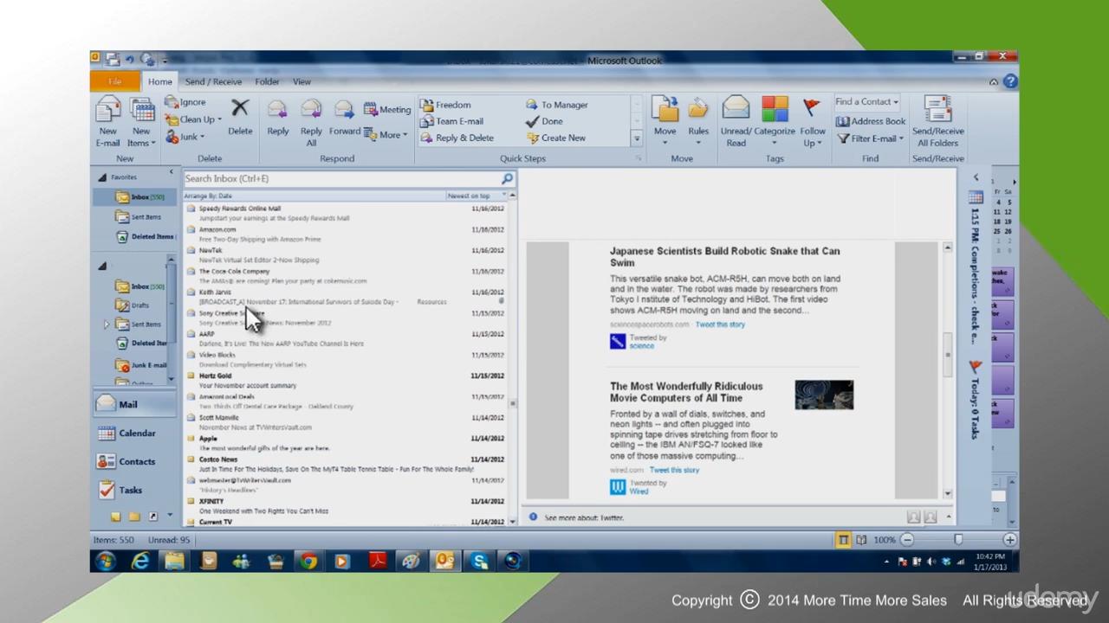Open the Categorize color menu

775,119
